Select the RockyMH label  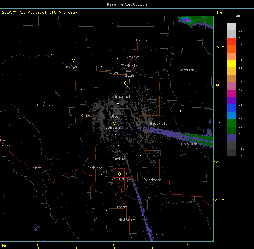72,67
